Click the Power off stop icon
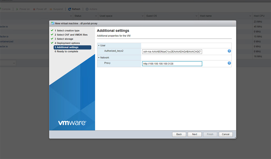This screenshot has width=271, height=159. pos(34,9)
